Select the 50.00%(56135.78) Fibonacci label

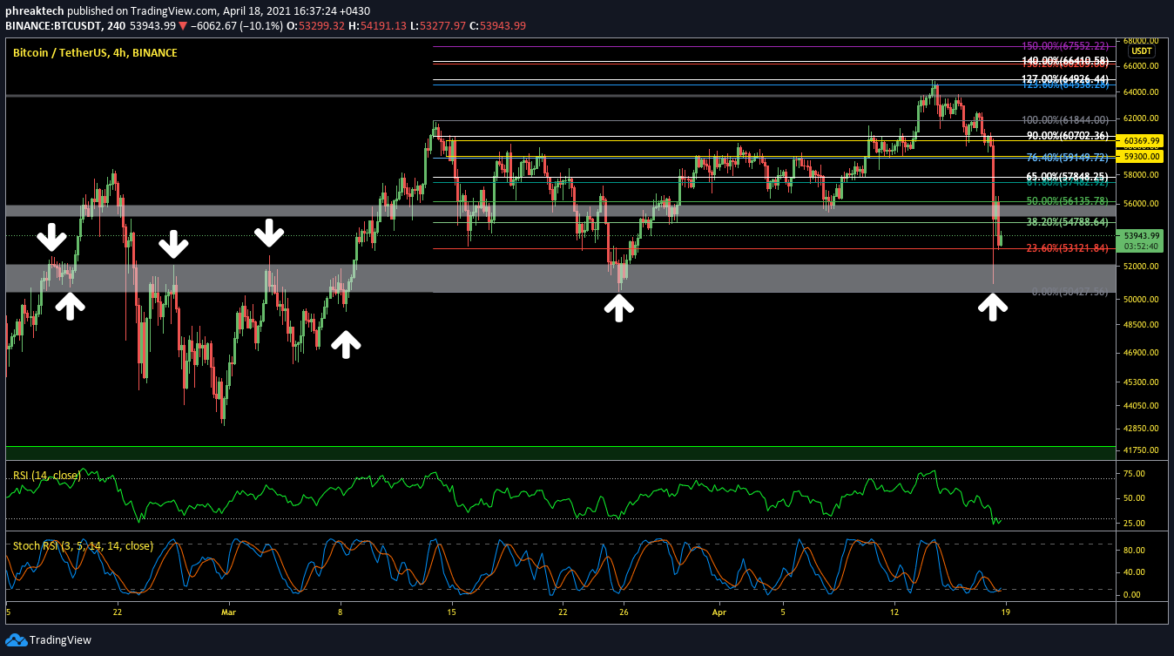(x=1067, y=200)
